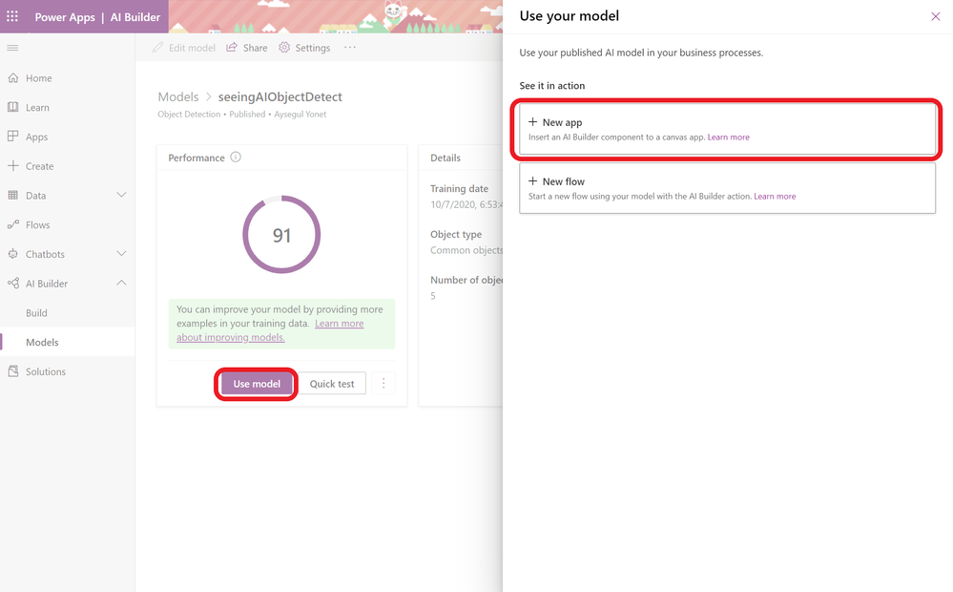Click the Training date label
Image resolution: width=953 pixels, height=592 pixels.
[459, 189]
